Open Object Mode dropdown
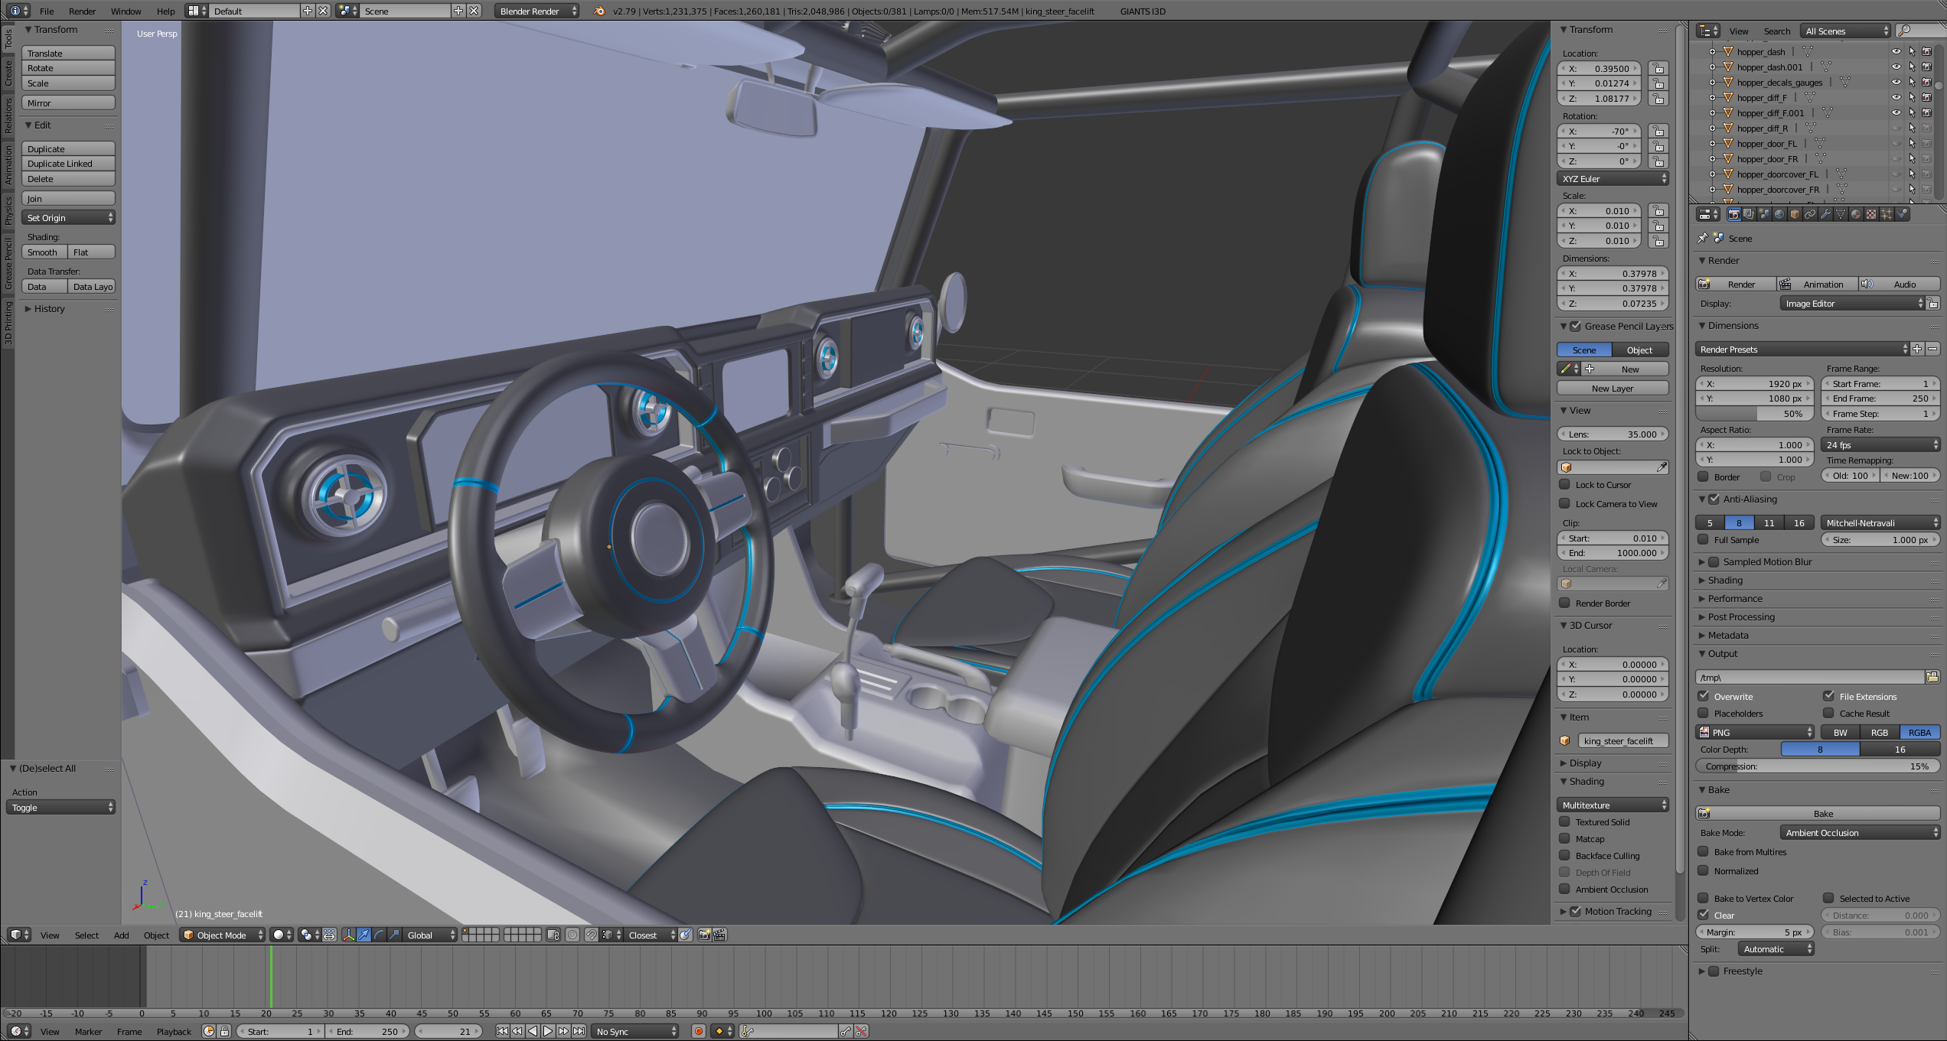 tap(223, 935)
